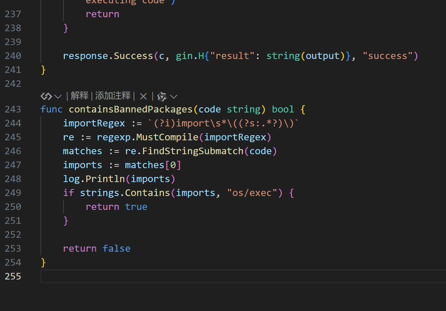
Task: Click the FindStringSubmatch method call
Action: (193, 151)
